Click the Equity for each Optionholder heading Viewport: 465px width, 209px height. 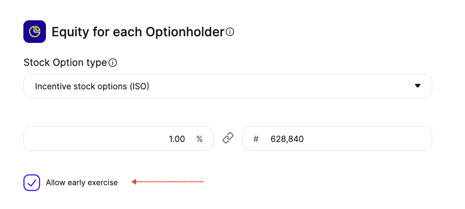[138, 32]
